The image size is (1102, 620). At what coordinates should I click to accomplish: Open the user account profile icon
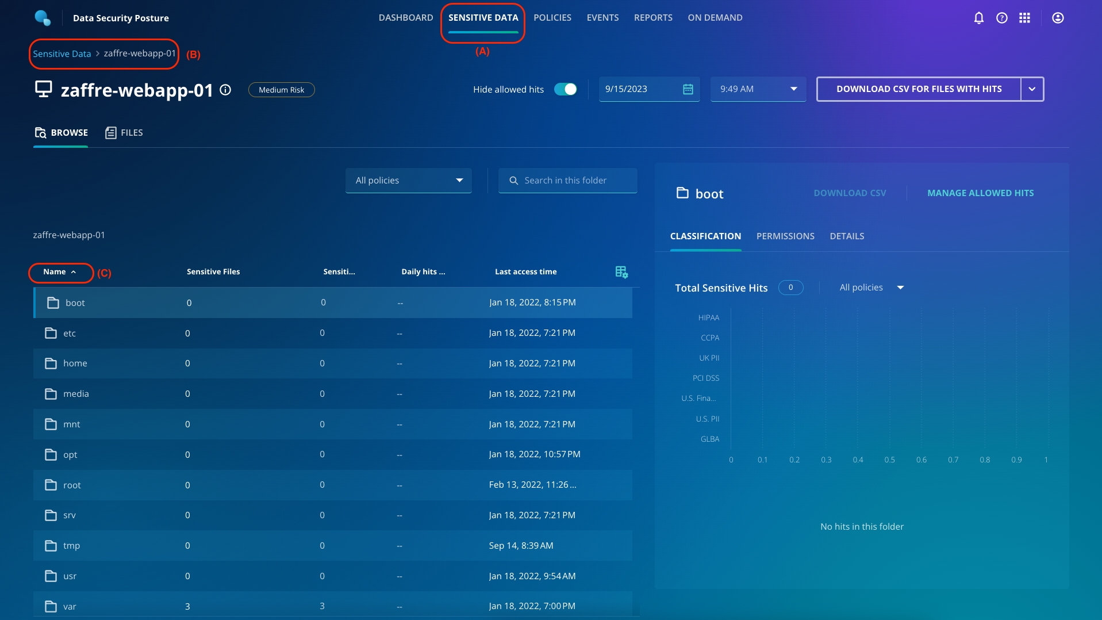coord(1057,18)
